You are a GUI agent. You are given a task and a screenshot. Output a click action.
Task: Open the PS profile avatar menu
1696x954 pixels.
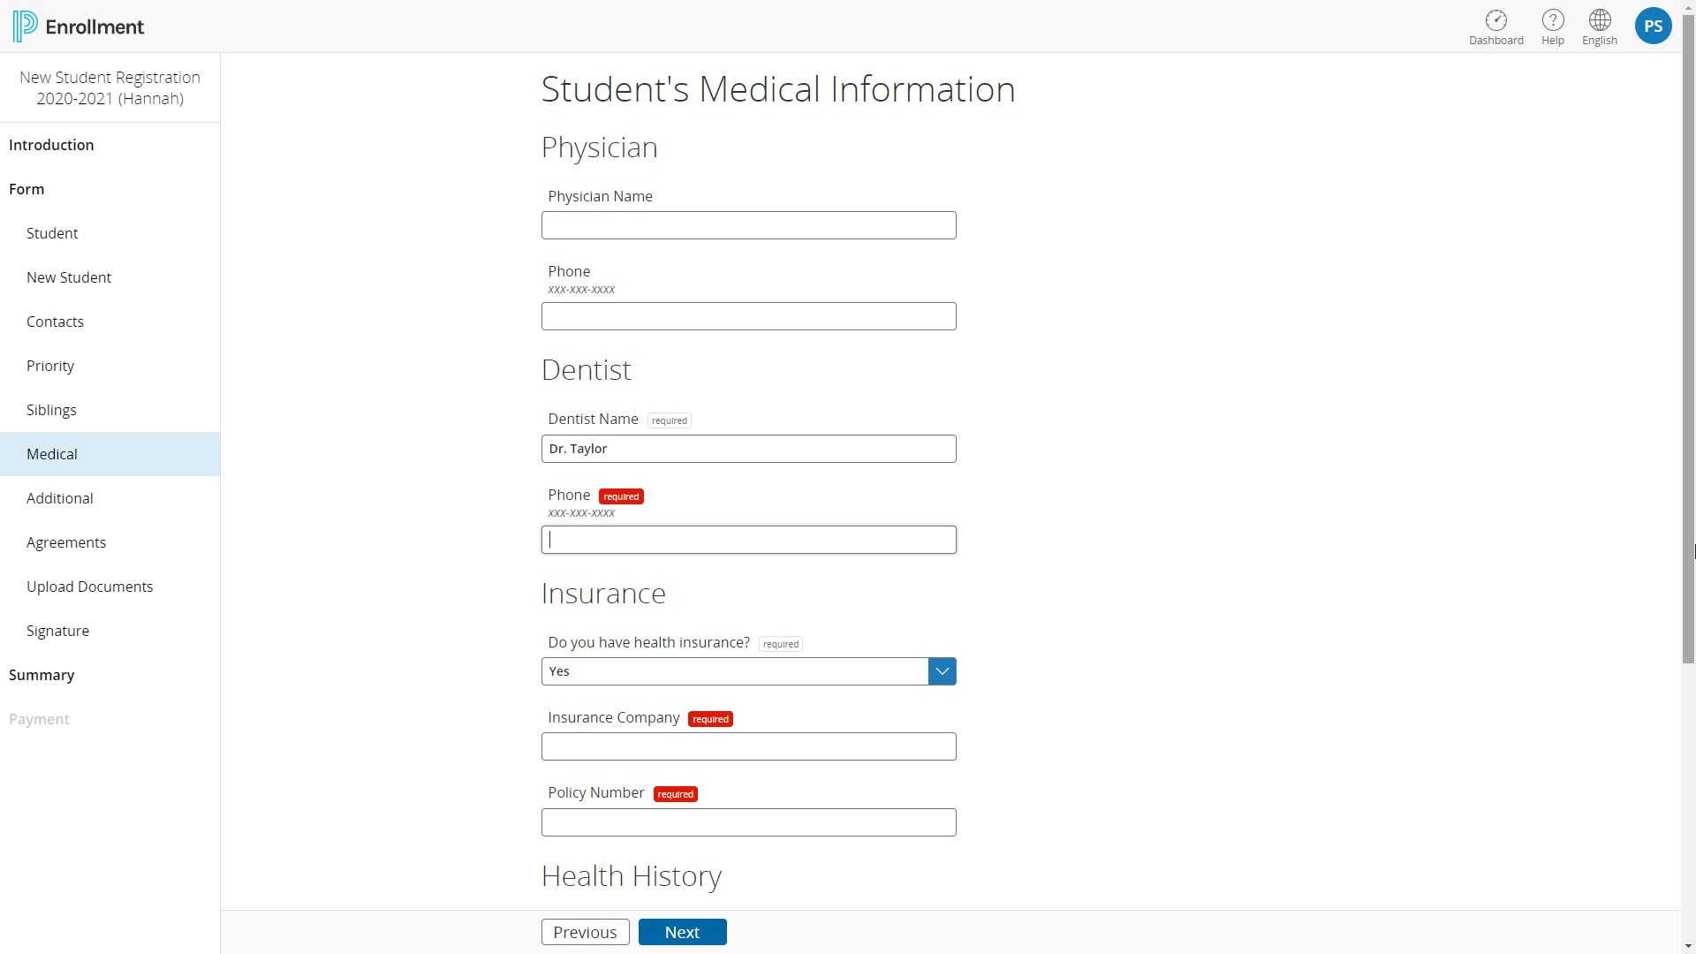[x=1653, y=26]
